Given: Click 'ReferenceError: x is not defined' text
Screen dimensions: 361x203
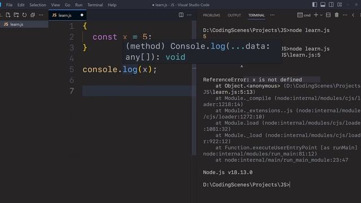Looking at the screenshot, I should coord(252,80).
